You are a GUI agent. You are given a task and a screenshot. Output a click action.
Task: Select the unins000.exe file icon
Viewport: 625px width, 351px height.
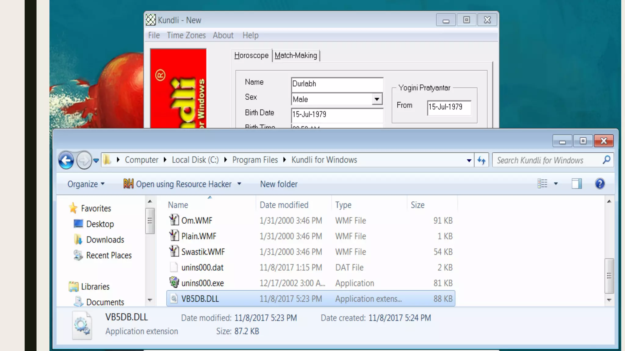[174, 282]
